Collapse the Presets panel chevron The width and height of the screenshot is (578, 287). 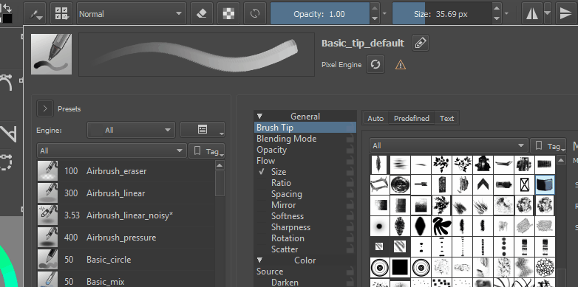[45, 108]
